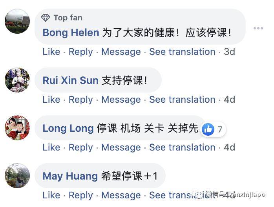Click the thumbs-up reaction icon showing 7
274x207 pixels.
pos(208,129)
